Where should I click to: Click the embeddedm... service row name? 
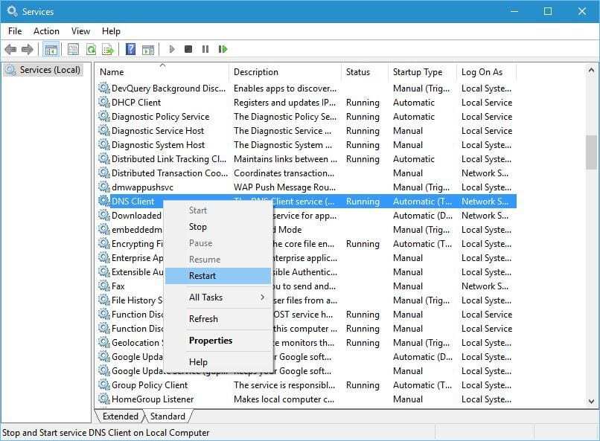[x=137, y=230]
